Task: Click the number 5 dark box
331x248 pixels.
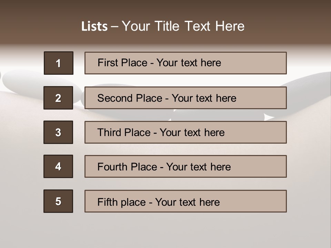Action: click(58, 201)
